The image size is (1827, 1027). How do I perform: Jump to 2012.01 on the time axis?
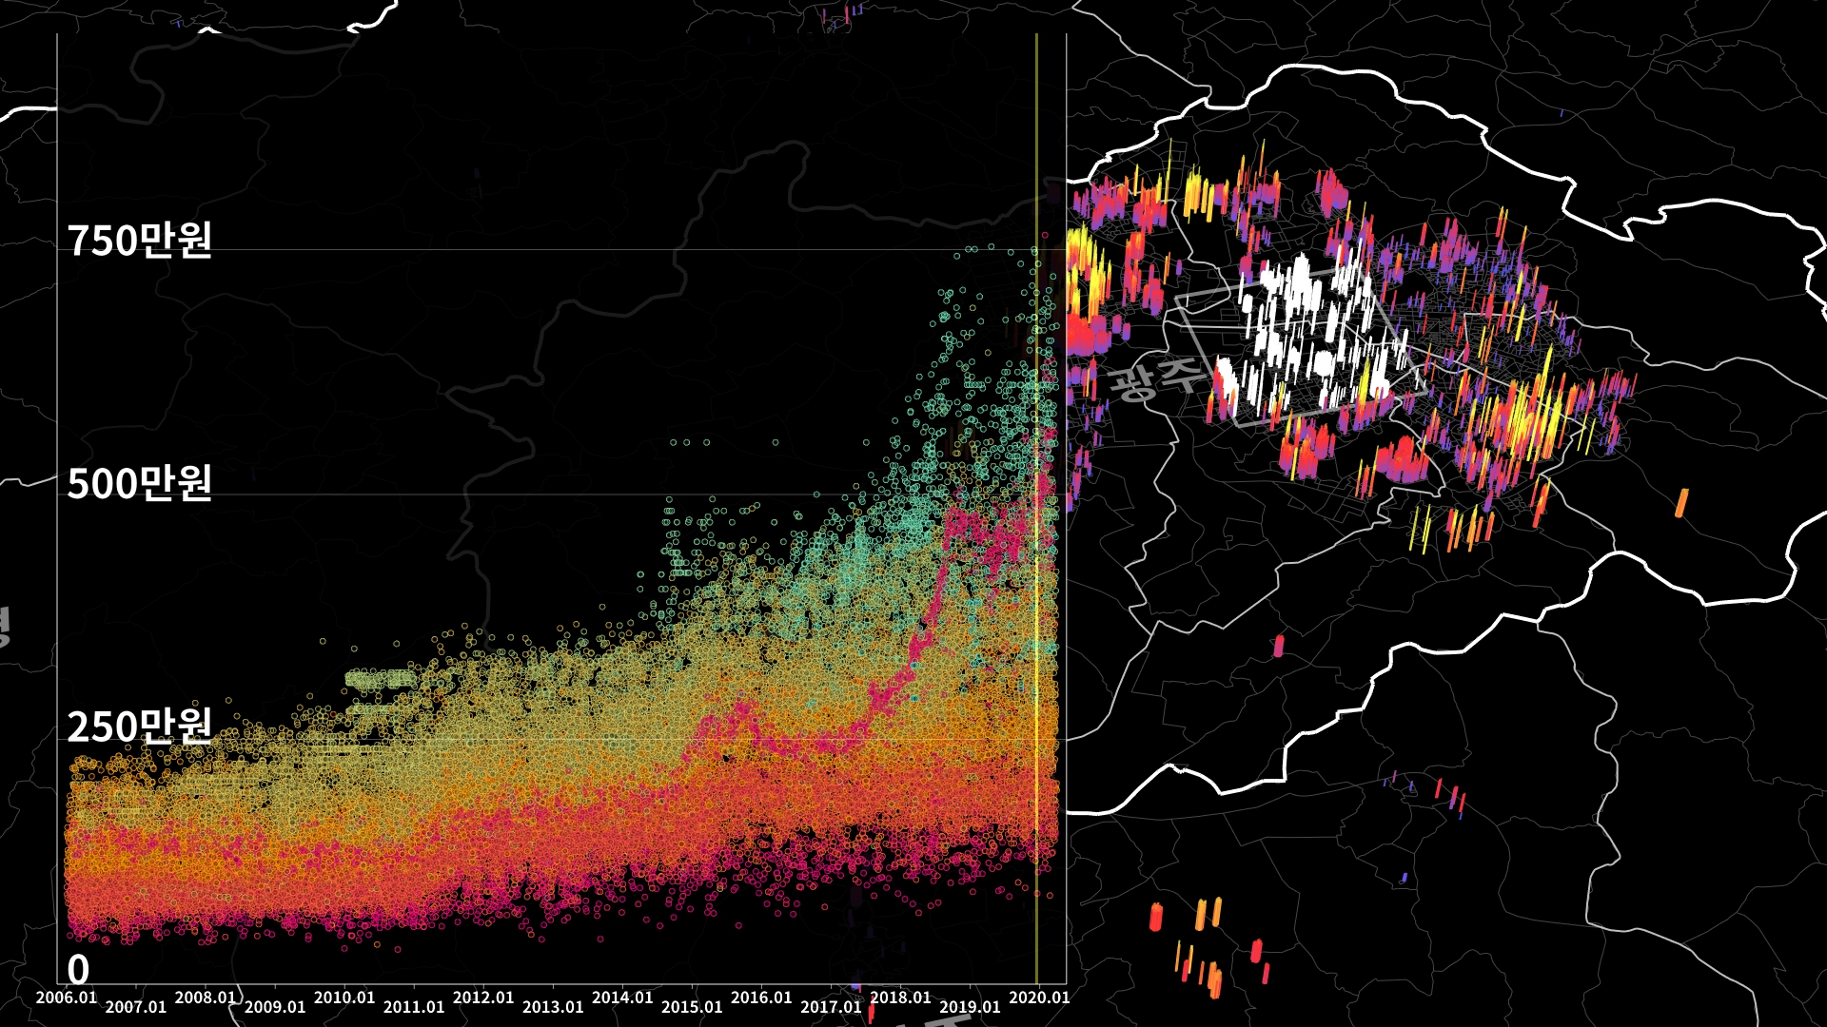click(x=483, y=998)
